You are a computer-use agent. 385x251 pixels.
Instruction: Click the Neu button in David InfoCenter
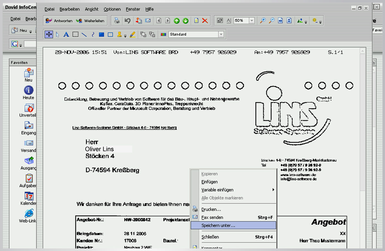[x=20, y=30]
